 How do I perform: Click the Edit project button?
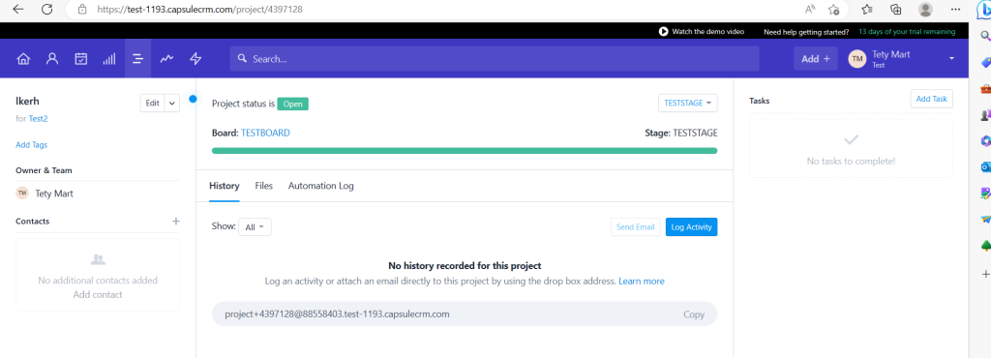152,104
